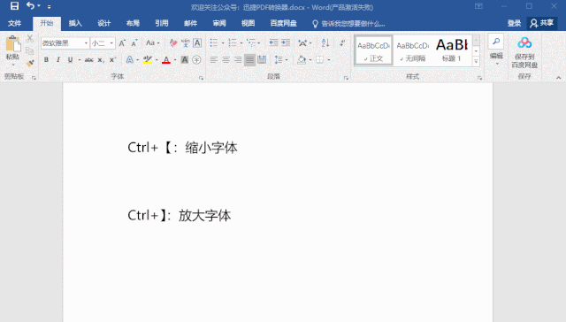Decrease paragraph indent
Image resolution: width=566 pixels, height=322 pixels.
click(x=273, y=43)
